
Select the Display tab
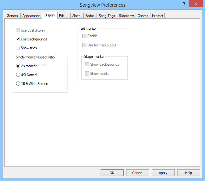50,15
